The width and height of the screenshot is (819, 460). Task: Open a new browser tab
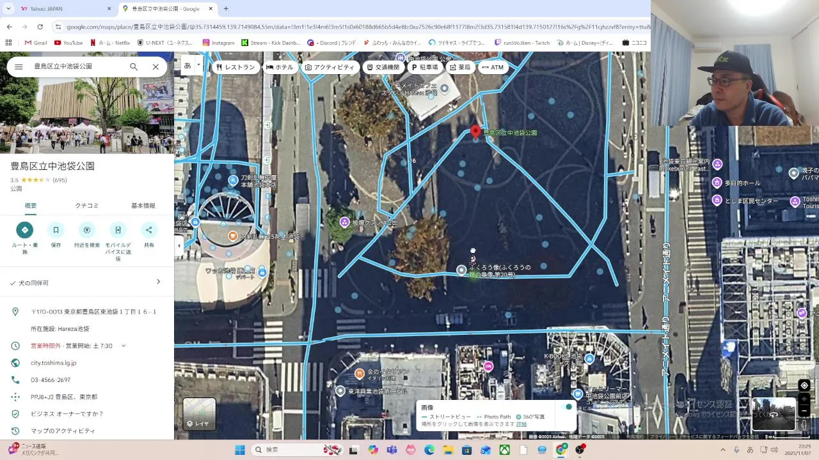(226, 9)
